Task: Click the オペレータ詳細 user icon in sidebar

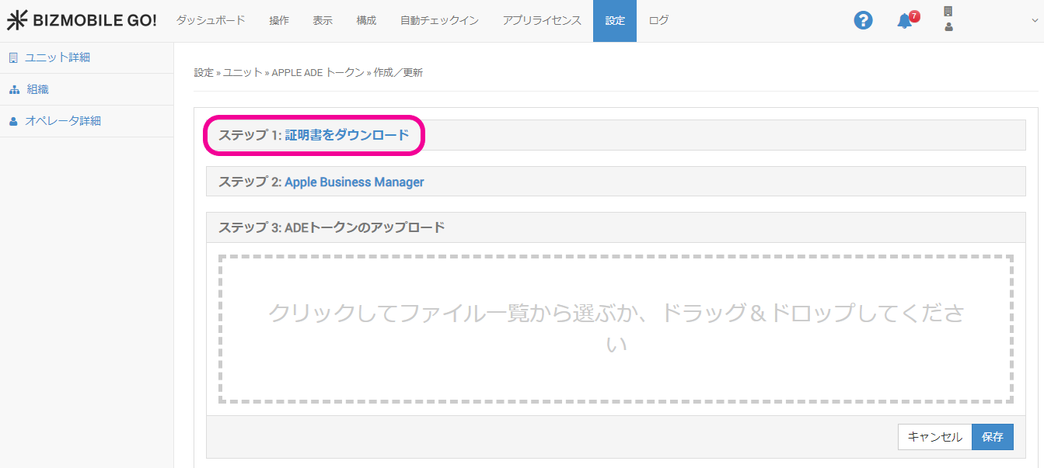Action: click(x=13, y=121)
